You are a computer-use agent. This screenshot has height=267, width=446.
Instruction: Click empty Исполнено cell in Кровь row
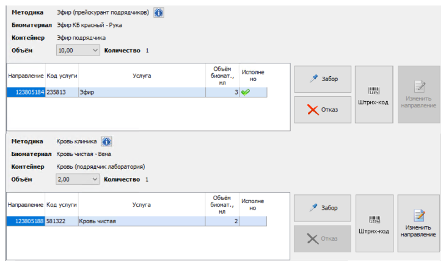[x=252, y=221]
